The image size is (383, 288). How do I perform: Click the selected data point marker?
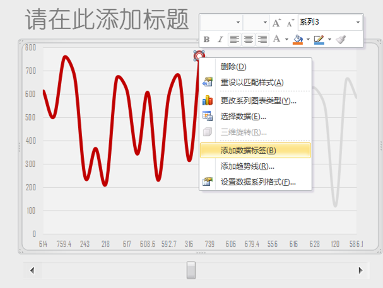199,56
